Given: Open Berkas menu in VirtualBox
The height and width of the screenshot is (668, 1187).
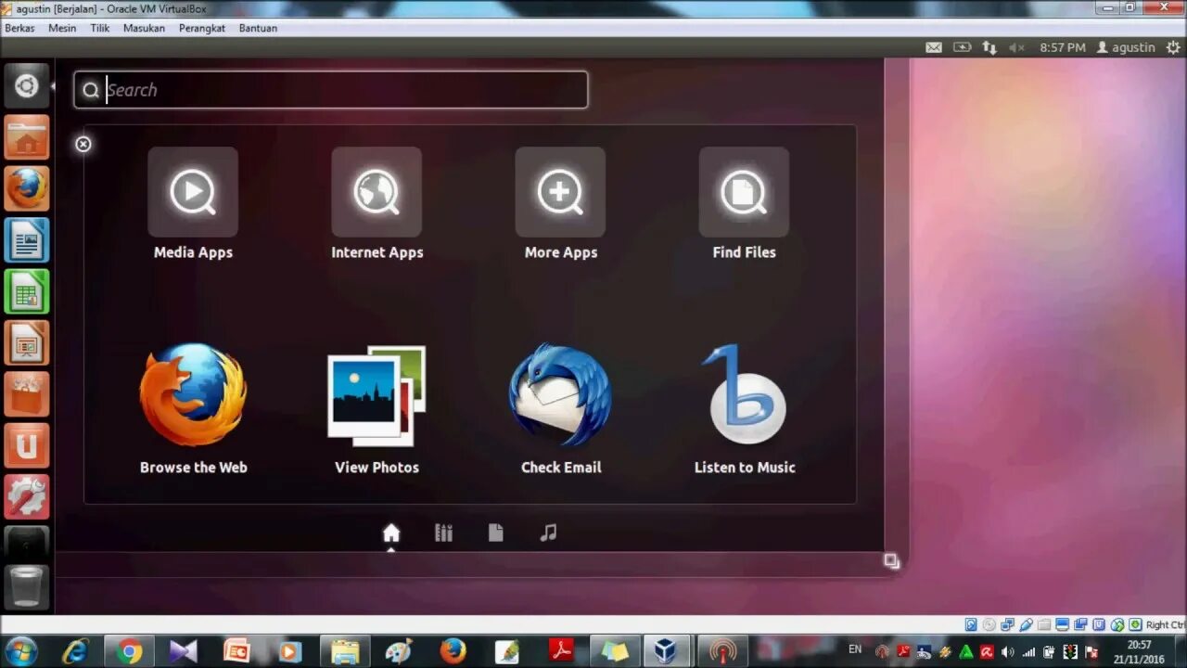Looking at the screenshot, I should (x=19, y=28).
